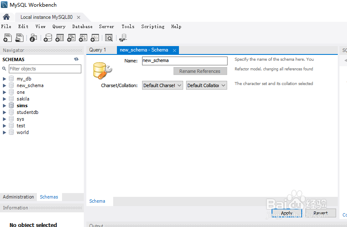Click the Rename References button
This screenshot has height=227, width=347.
click(x=200, y=71)
